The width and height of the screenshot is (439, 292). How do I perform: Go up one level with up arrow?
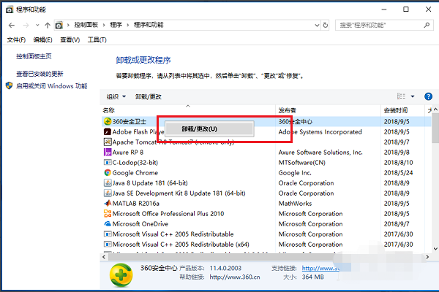click(x=48, y=25)
